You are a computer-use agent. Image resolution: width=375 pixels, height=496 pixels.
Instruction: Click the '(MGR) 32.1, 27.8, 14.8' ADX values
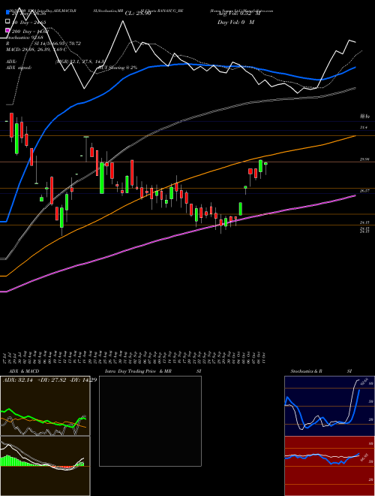81,62
